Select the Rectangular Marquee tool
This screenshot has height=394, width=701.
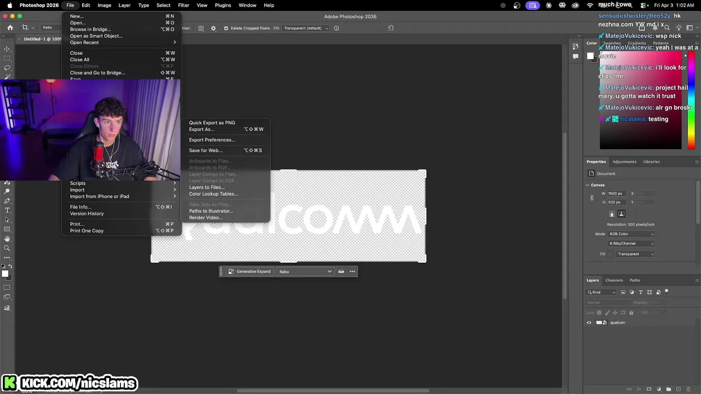click(7, 58)
